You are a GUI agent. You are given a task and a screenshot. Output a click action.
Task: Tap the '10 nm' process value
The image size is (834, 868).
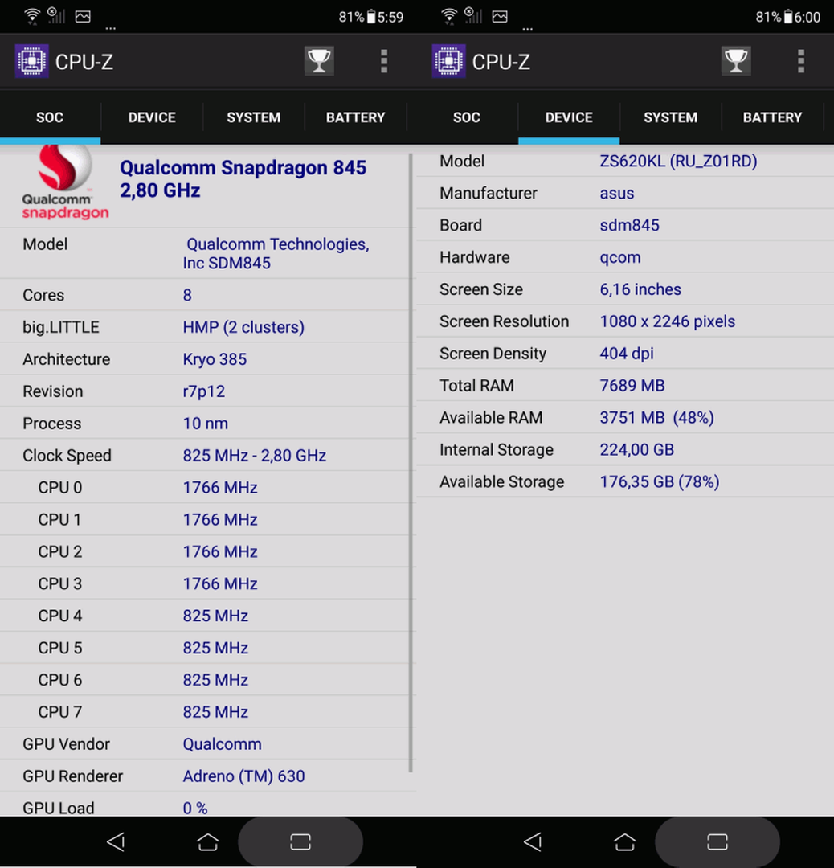point(206,424)
